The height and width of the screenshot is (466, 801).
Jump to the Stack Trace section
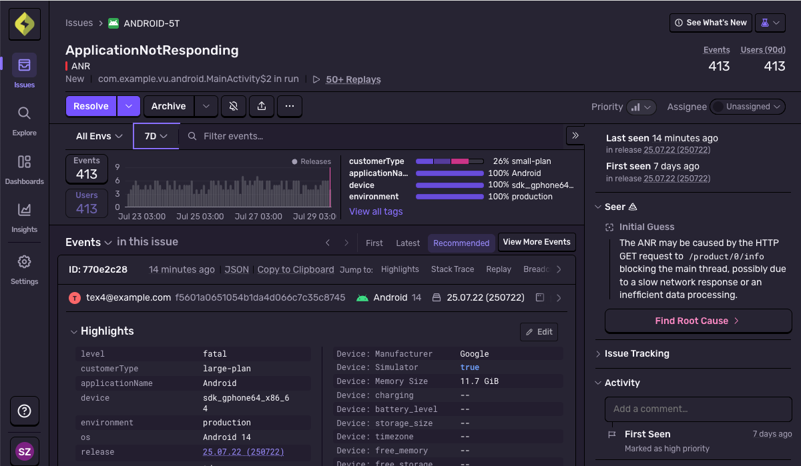coord(452,269)
